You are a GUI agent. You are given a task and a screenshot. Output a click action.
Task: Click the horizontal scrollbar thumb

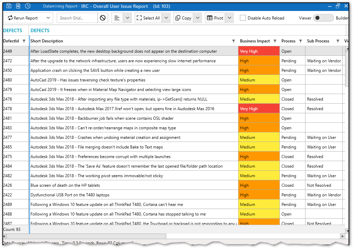(x=86, y=236)
